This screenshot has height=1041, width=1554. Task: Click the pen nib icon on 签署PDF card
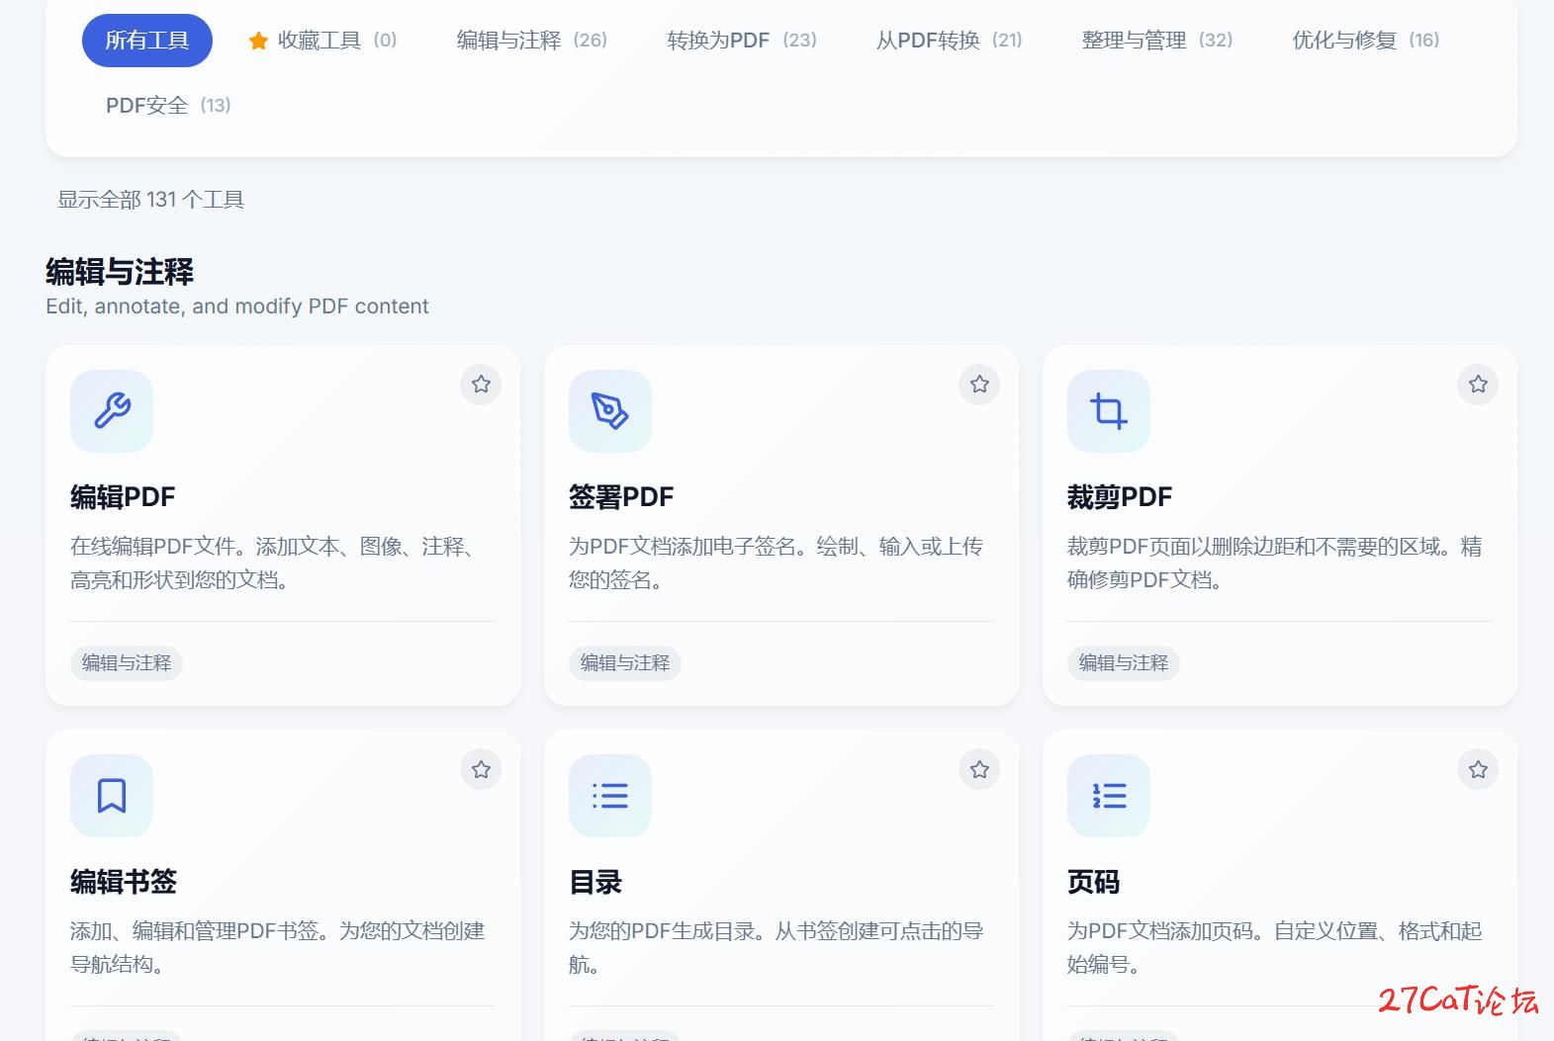tap(610, 410)
